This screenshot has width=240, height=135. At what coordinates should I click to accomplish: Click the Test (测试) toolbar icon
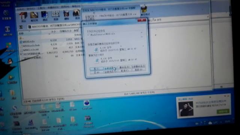[45, 16]
